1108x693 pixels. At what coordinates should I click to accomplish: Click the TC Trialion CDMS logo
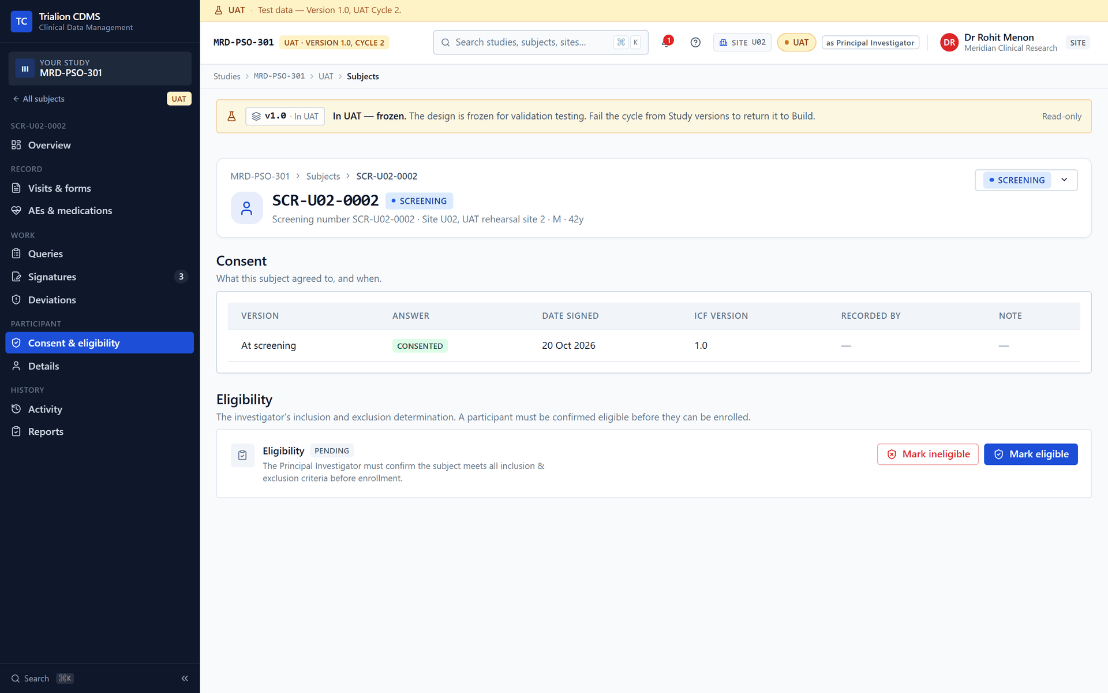[x=21, y=21]
